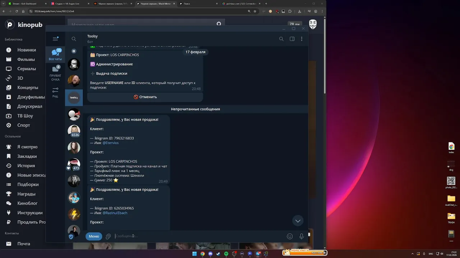Open the 'ПРИВАТОЧКА' chat folder

[x=55, y=73]
